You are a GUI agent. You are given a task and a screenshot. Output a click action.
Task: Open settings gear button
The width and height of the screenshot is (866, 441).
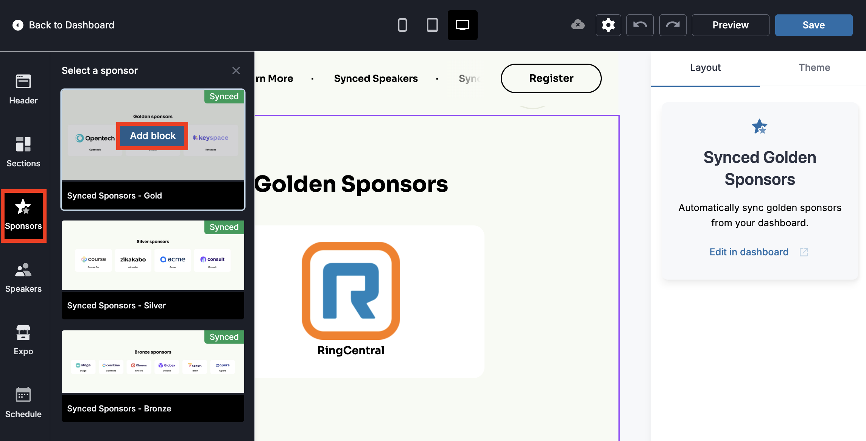608,25
